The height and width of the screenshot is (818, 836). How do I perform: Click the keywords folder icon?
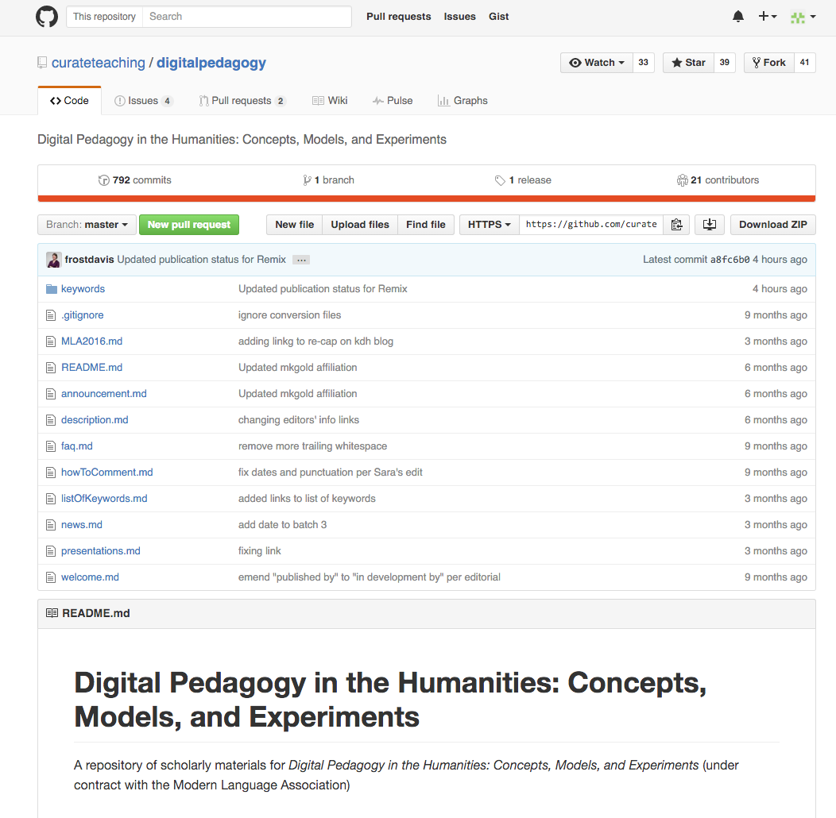(51, 289)
